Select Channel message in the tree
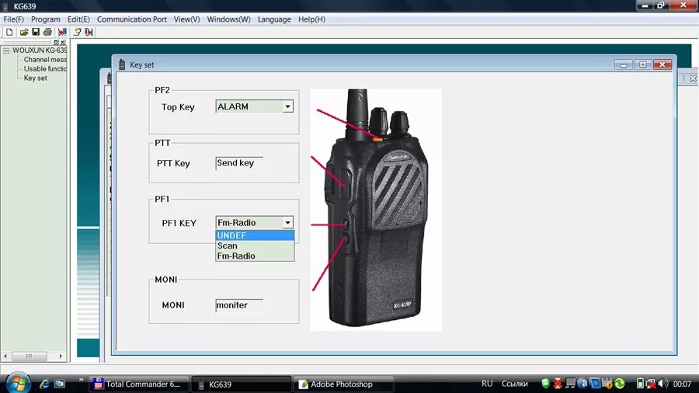This screenshot has width=699, height=393. 45,60
